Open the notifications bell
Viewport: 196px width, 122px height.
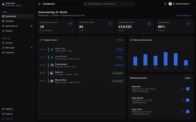click(165, 4)
